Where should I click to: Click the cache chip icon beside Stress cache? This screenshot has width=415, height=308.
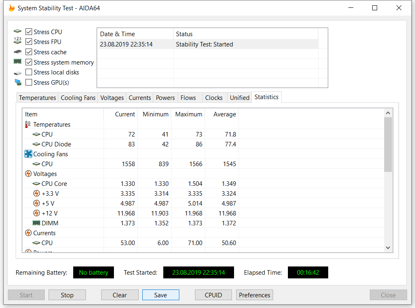coord(17,52)
